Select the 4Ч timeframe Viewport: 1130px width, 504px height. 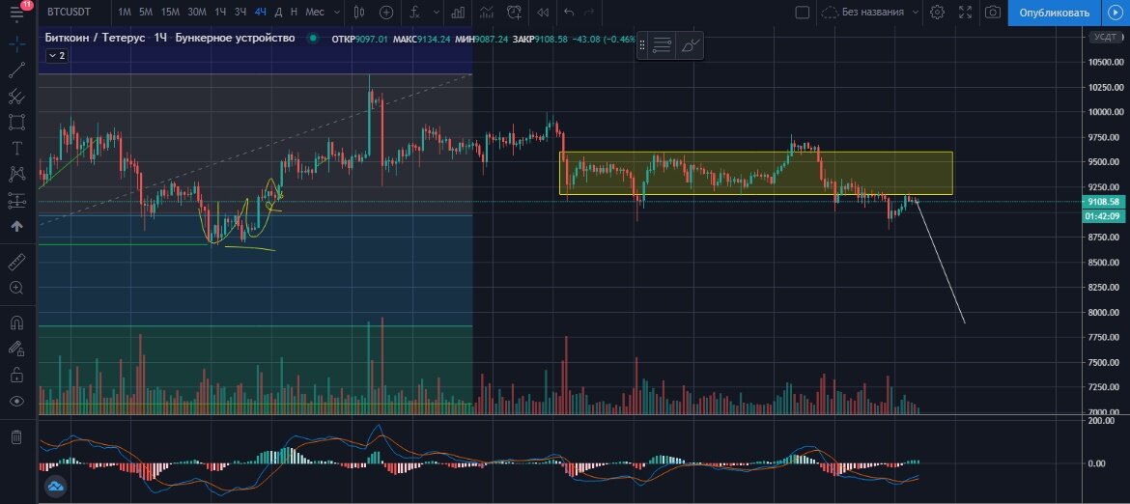tap(260, 13)
